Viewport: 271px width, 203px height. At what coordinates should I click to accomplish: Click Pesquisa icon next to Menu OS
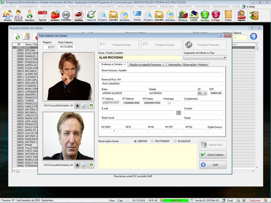pos(103,16)
